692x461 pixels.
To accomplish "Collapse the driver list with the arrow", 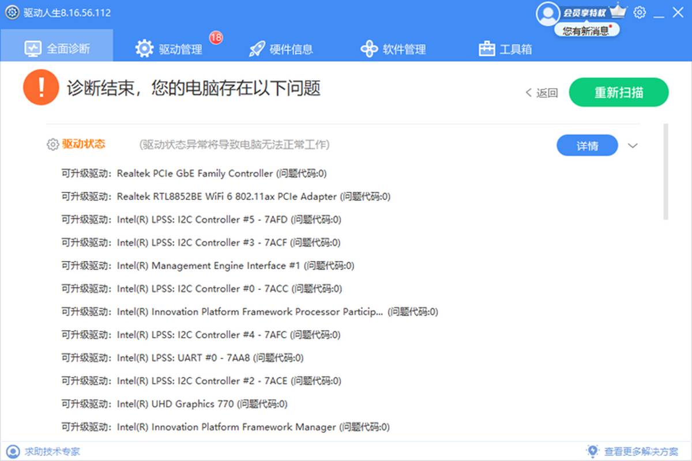I will [x=633, y=145].
